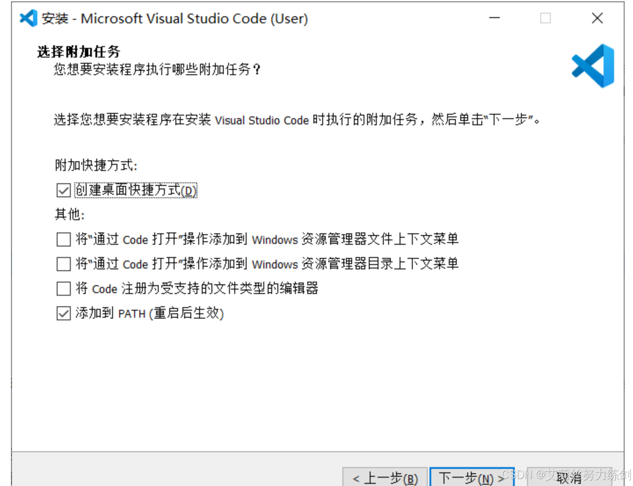Click the 其他: section label
The height and width of the screenshot is (486, 633).
pyautogui.click(x=69, y=214)
